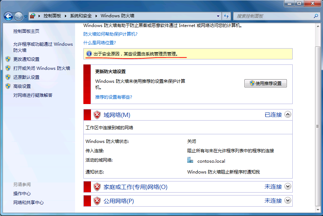Image resolution: width=323 pixels, height=216 pixels.
Task: Click shield icon beside 还原默认设置
Action: pos(8,77)
